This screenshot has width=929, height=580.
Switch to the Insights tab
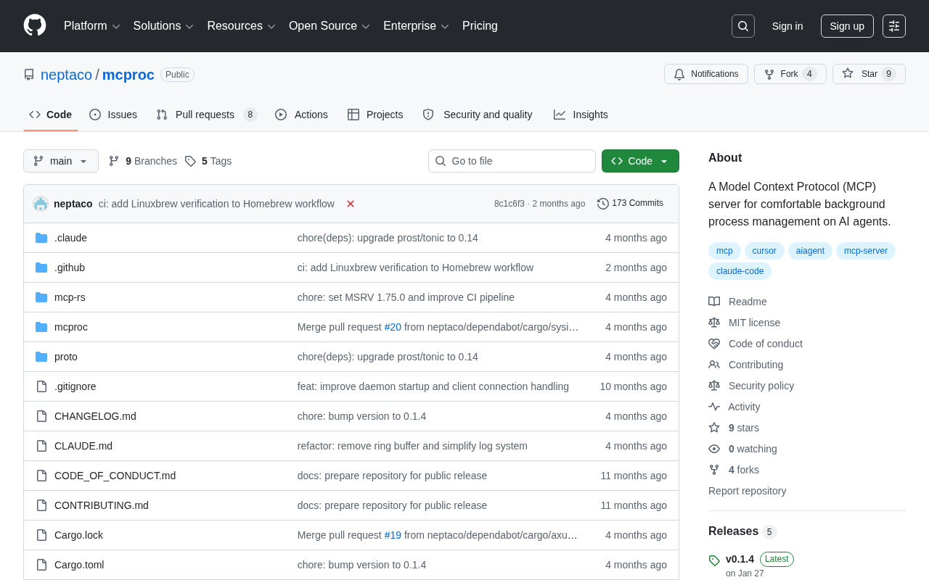coord(581,115)
